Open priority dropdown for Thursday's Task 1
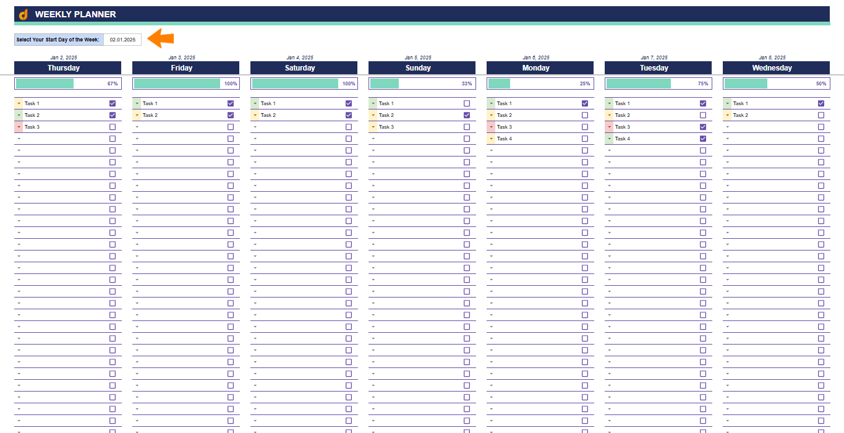844x433 pixels. [19, 103]
